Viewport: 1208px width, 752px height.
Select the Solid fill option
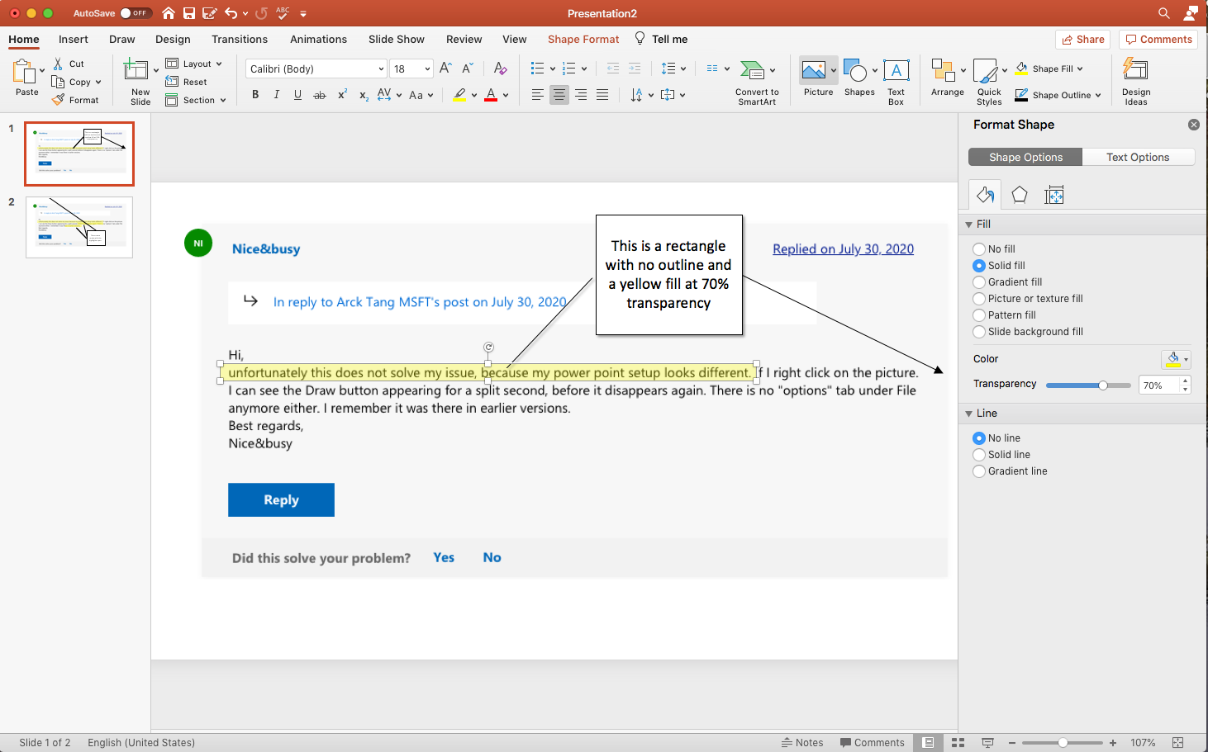tap(979, 266)
